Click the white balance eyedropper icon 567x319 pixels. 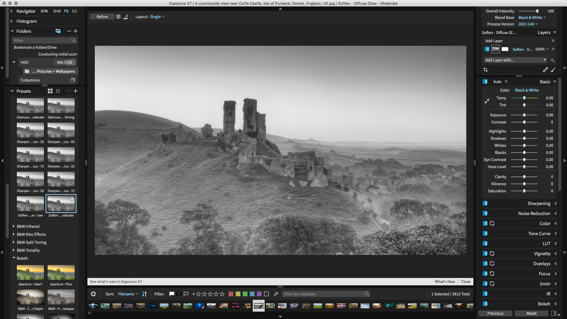(x=487, y=101)
